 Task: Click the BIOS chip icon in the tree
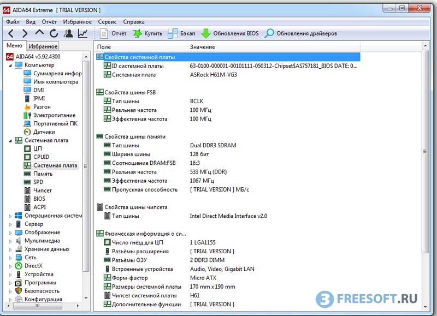[27, 199]
